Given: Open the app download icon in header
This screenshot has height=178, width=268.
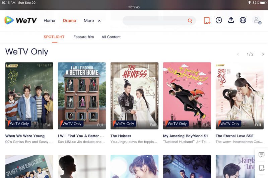Looking at the screenshot, I should tap(207, 20).
